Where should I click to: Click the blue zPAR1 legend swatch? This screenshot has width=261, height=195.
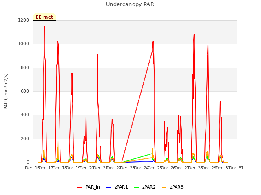pos(108,188)
